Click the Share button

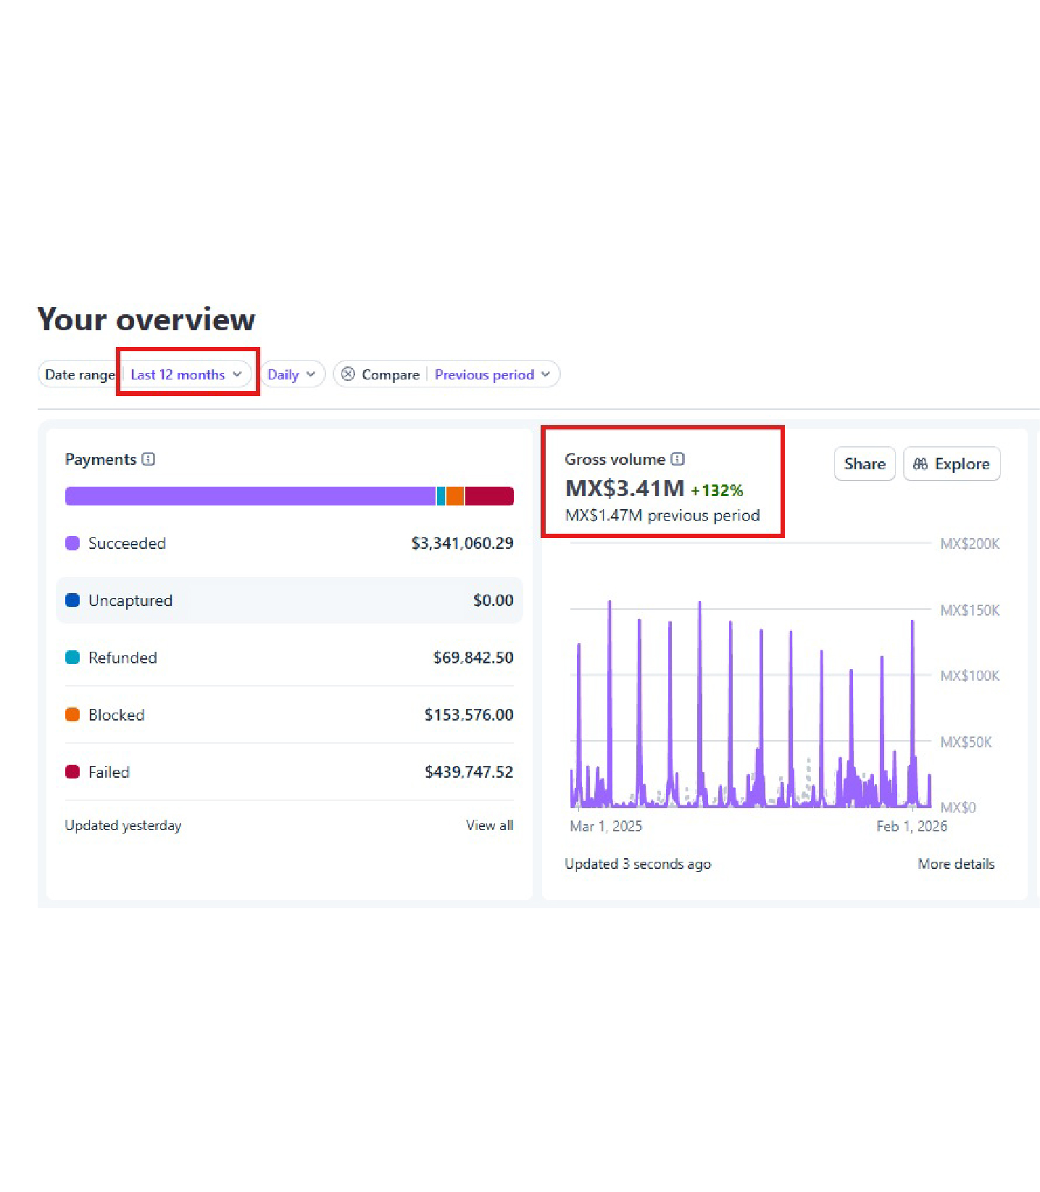(x=865, y=463)
